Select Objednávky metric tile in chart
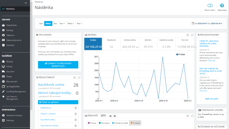 pos(111,44)
